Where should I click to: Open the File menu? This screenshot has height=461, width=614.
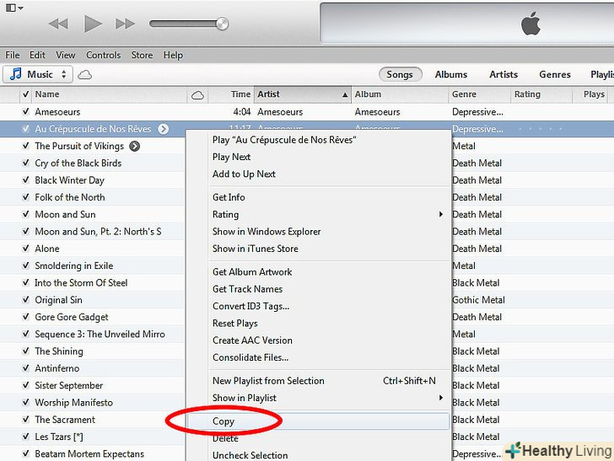point(13,55)
